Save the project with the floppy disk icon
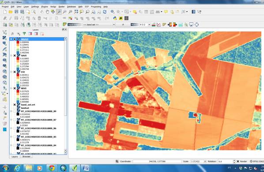 point(16,12)
